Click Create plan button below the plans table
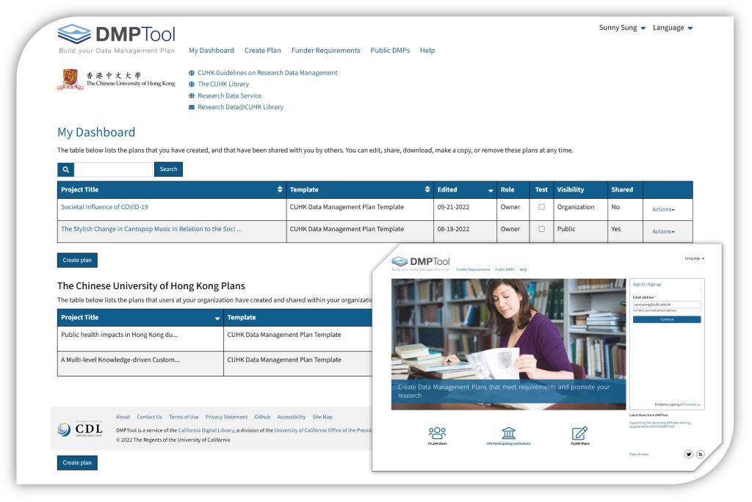This screenshot has width=752, height=502. tap(77, 261)
